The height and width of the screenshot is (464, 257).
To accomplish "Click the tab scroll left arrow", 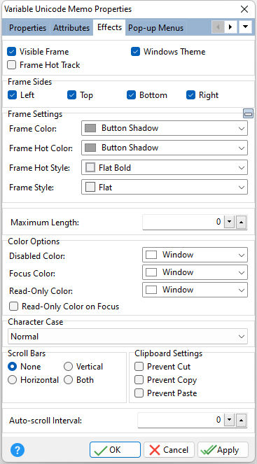I will (x=218, y=27).
